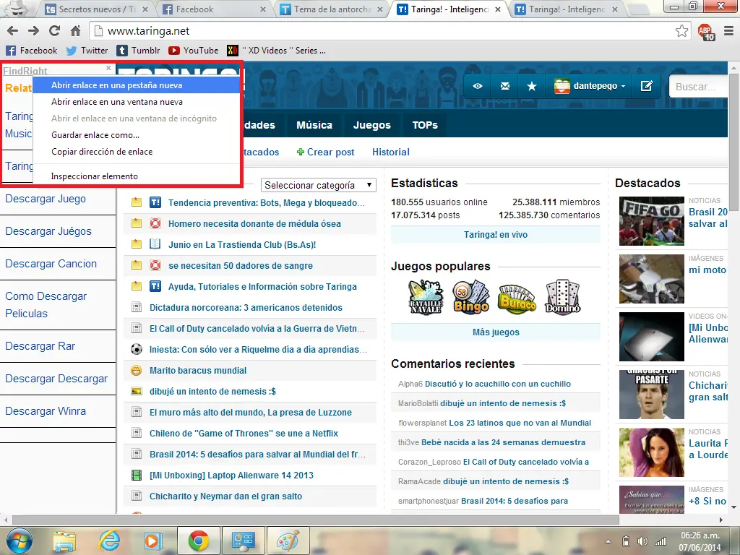Viewport: 740px width, 555px height.
Task: Open the XD Videos Series bookmark
Action: tap(276, 51)
